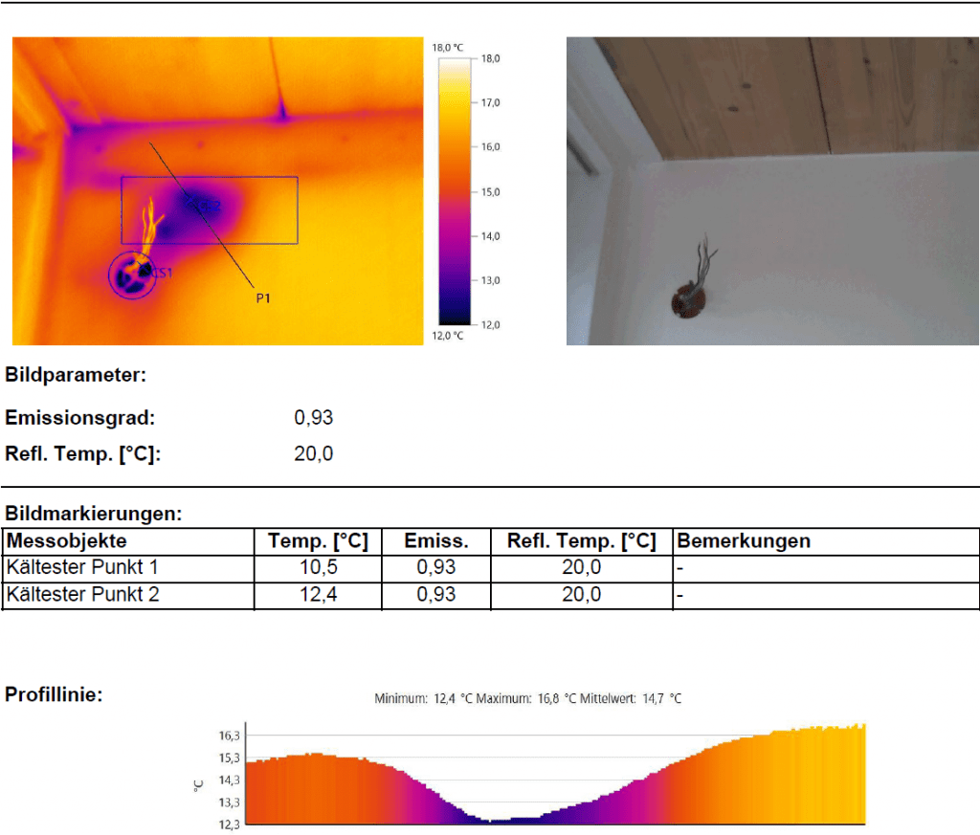The image size is (980, 835).
Task: Select the Kältester Punkt 2 row
Action: tap(82, 595)
